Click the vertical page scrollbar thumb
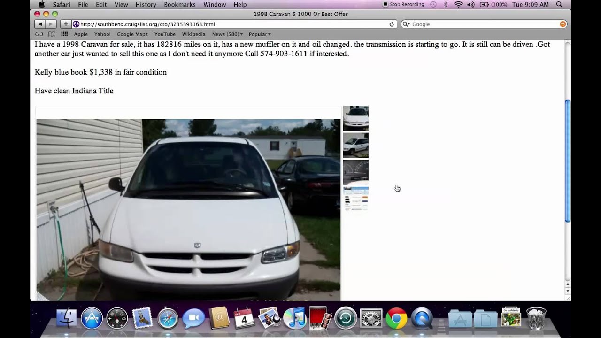The width and height of the screenshot is (601, 338). tap(567, 161)
